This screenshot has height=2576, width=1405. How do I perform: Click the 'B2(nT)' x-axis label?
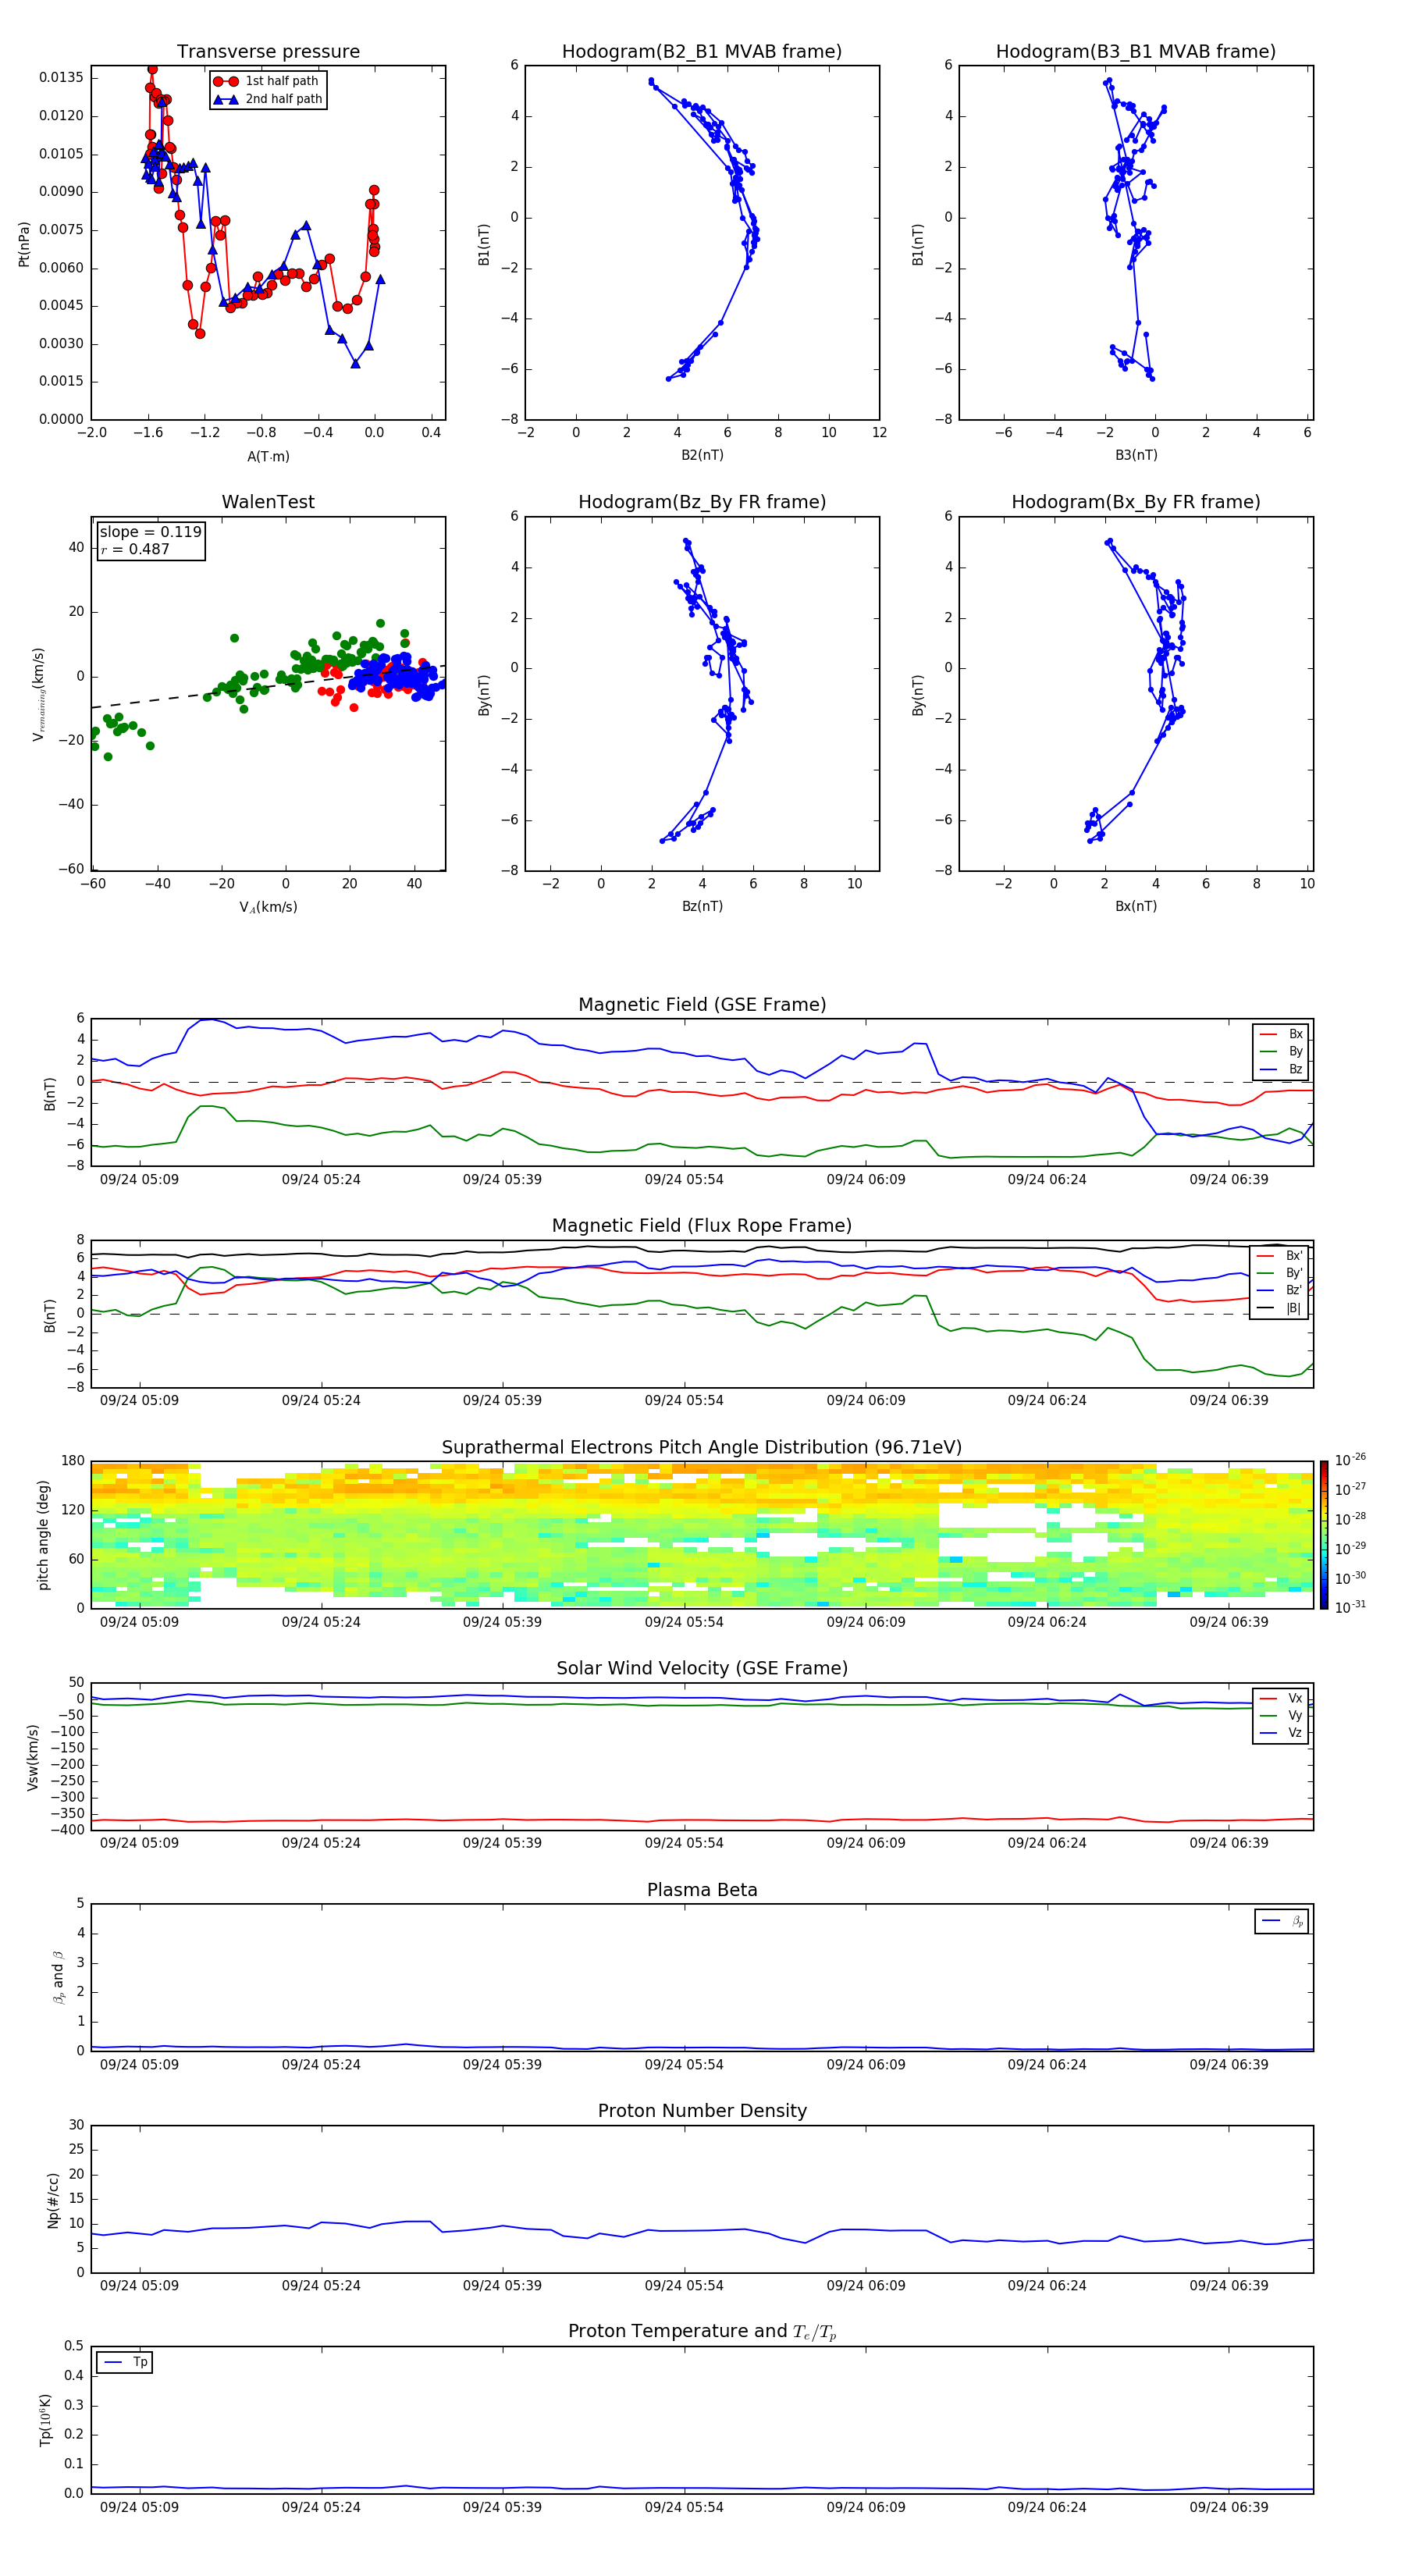[702, 455]
